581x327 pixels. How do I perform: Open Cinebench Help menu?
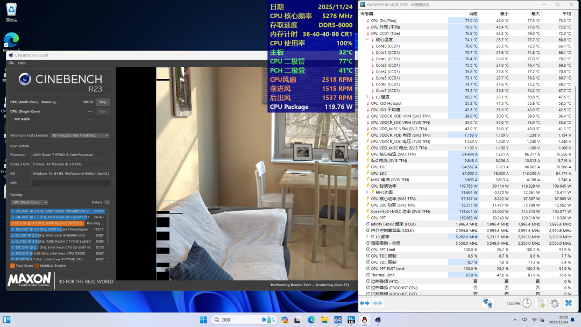(22, 63)
